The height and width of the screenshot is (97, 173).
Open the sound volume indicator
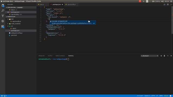162,1
